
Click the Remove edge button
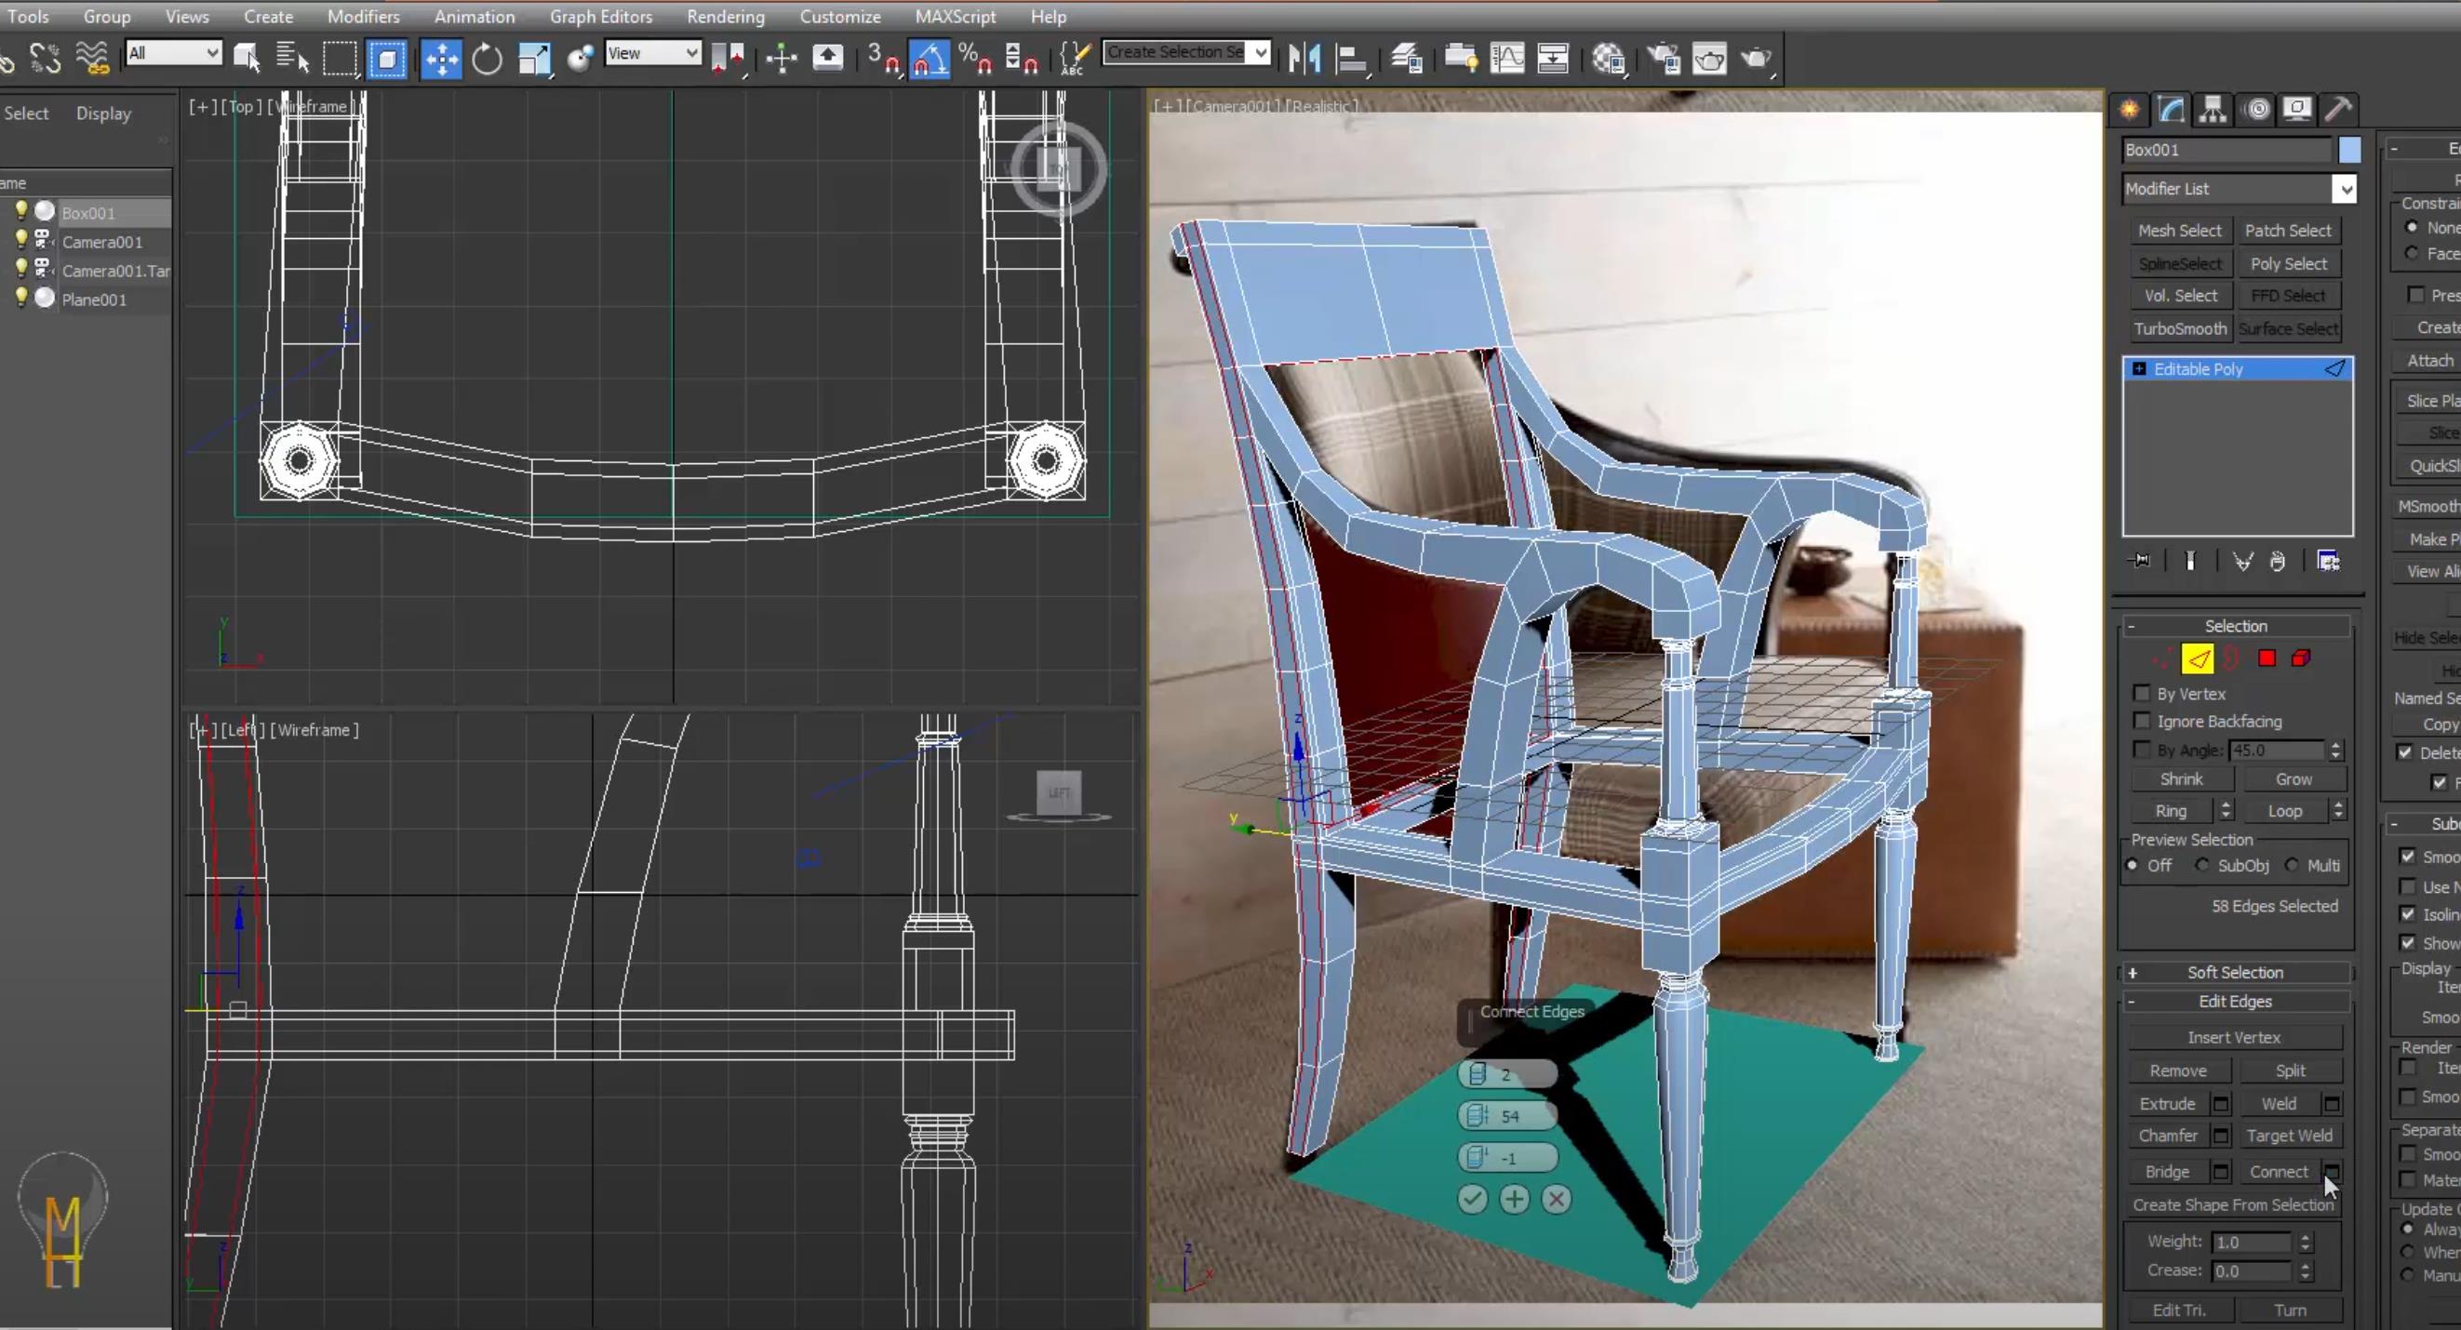(x=2177, y=1070)
